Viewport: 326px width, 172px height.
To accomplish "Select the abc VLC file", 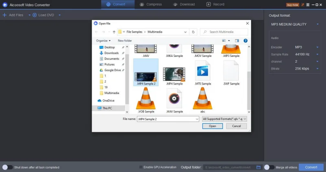I will (203, 101).
